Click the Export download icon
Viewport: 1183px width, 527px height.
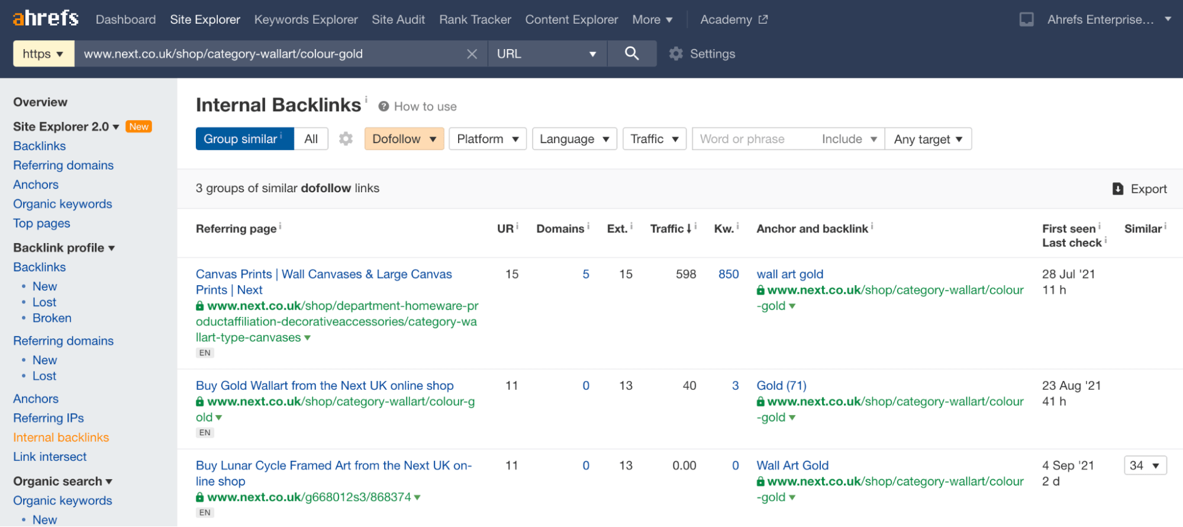[1117, 189]
